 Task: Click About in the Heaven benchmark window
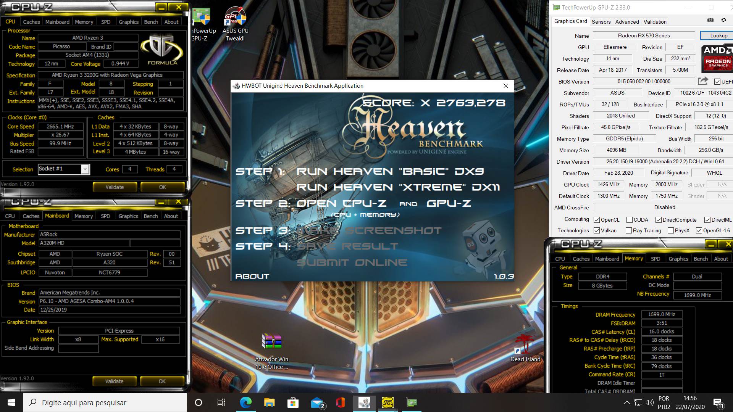coord(252,276)
